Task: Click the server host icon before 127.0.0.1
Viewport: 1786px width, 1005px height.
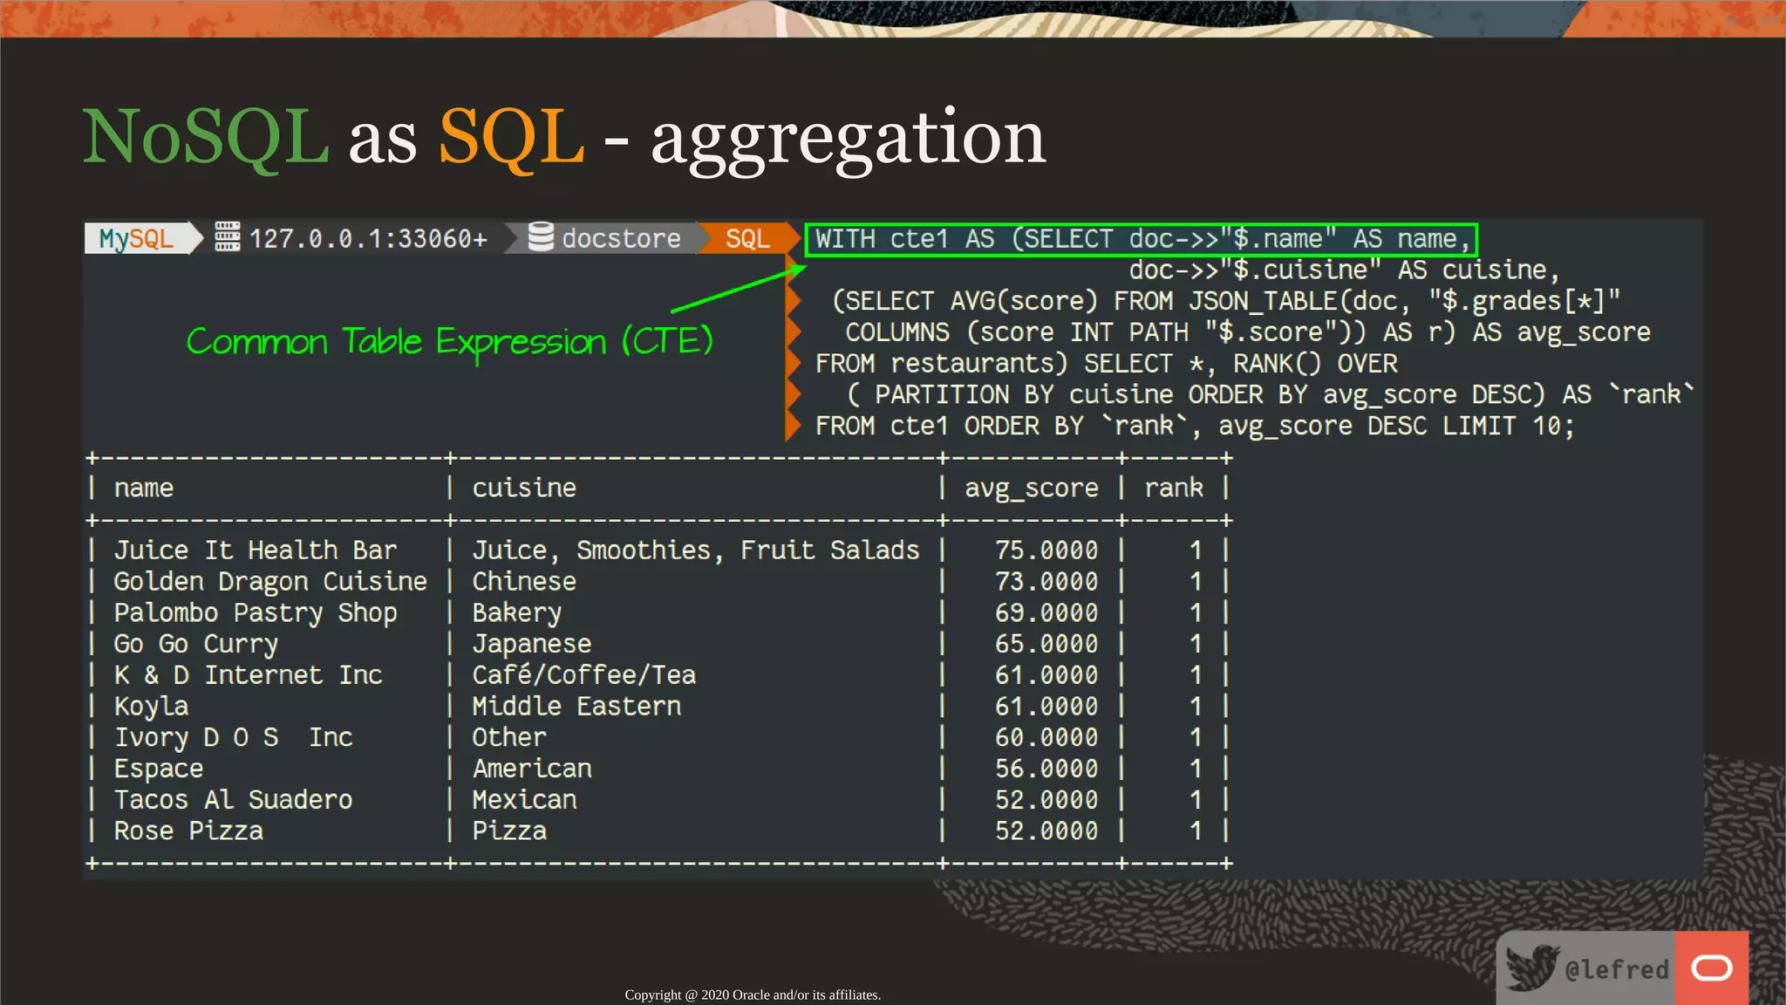Action: pos(228,237)
